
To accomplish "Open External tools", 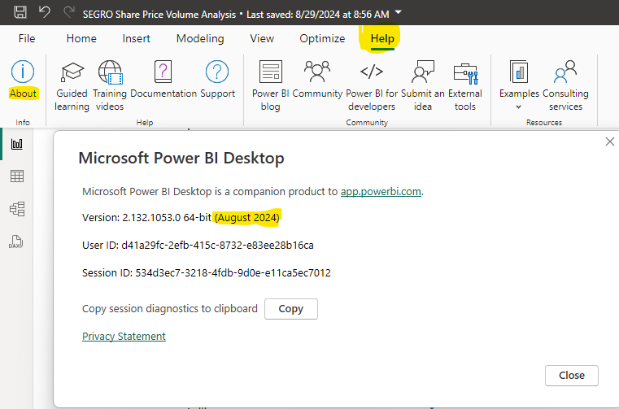I will tap(465, 86).
